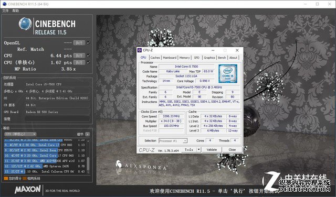
Task: Click the CPU score 6.44 pts
Action: [x=61, y=56]
